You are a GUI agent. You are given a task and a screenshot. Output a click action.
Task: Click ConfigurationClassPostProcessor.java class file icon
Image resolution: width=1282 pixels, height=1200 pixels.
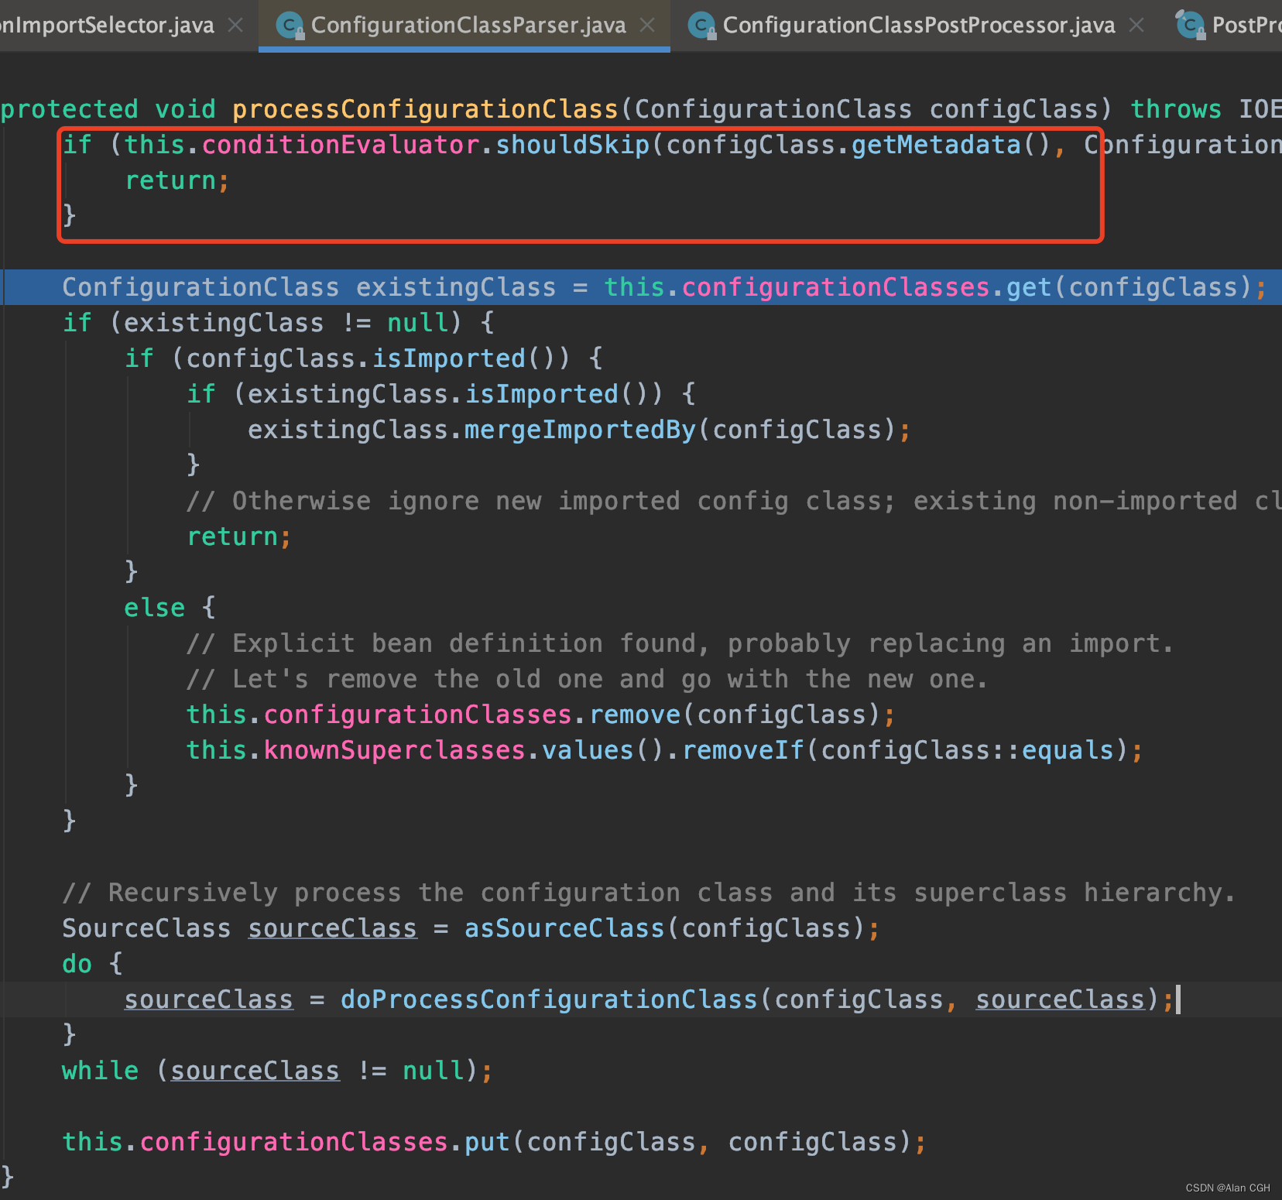click(x=701, y=26)
